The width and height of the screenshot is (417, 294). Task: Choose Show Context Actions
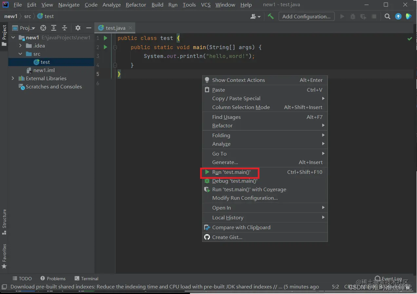pos(265,80)
